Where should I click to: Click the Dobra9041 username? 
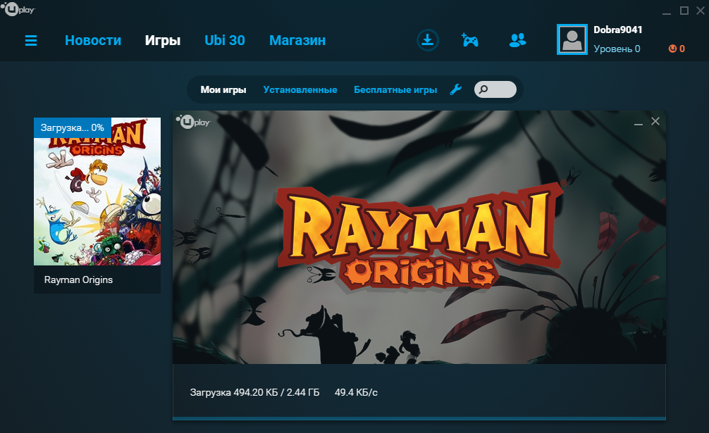pyautogui.click(x=617, y=30)
